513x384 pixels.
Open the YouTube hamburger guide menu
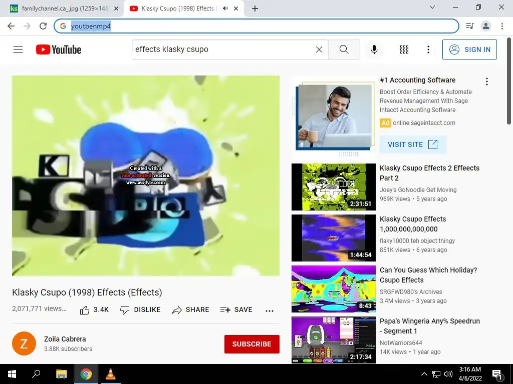point(18,49)
